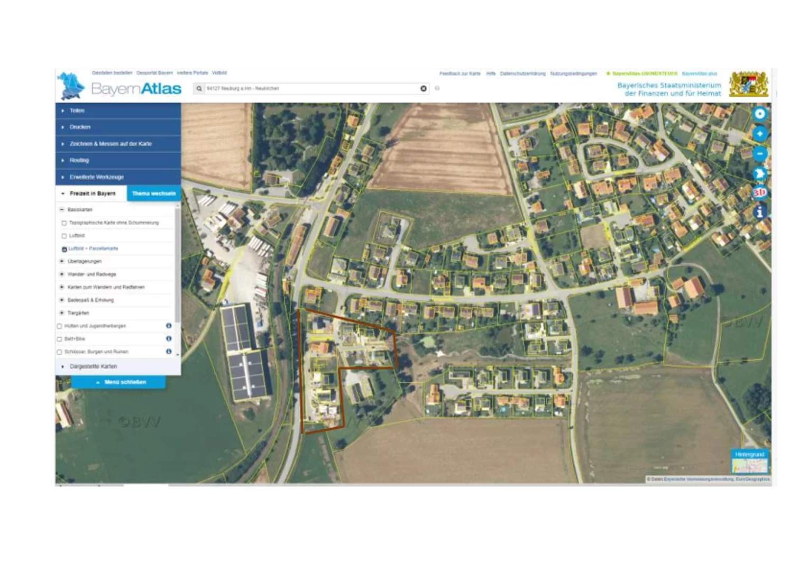Switch to the 3D view
This screenshot has height=571, width=808.
click(x=759, y=192)
